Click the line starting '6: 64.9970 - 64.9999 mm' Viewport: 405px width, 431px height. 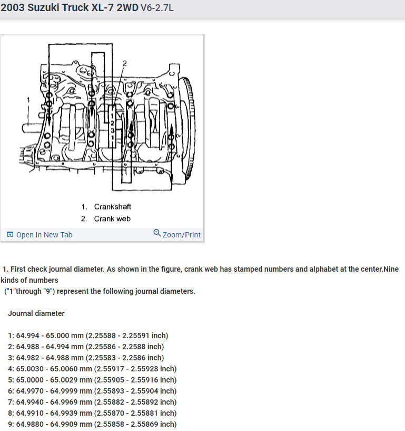pos(92,391)
